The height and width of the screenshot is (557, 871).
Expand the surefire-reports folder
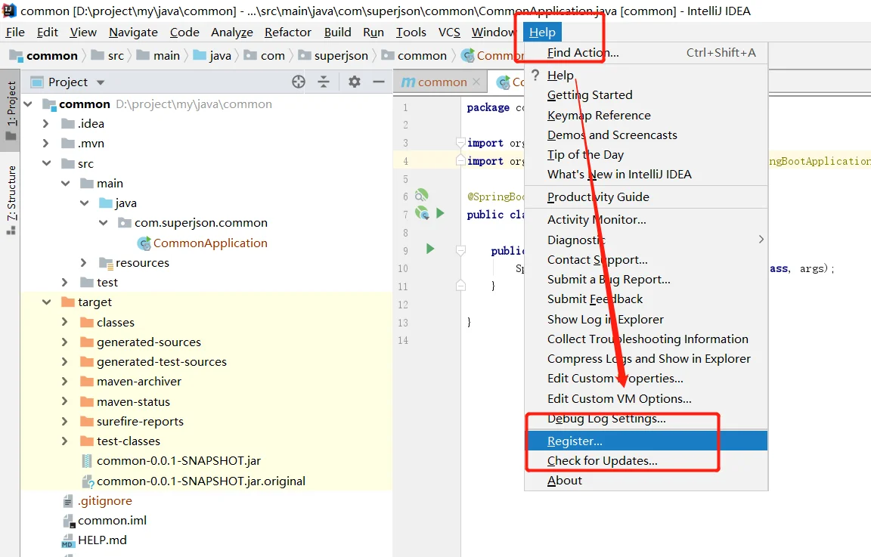(64, 421)
